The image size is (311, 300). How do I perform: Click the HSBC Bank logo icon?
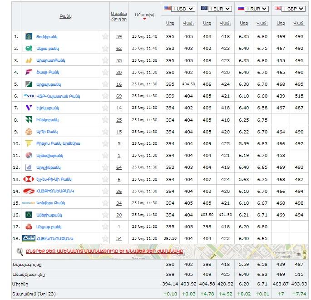point(28,179)
